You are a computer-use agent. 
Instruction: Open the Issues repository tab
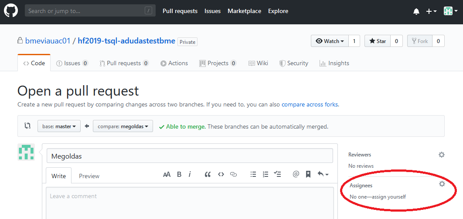tap(72, 63)
